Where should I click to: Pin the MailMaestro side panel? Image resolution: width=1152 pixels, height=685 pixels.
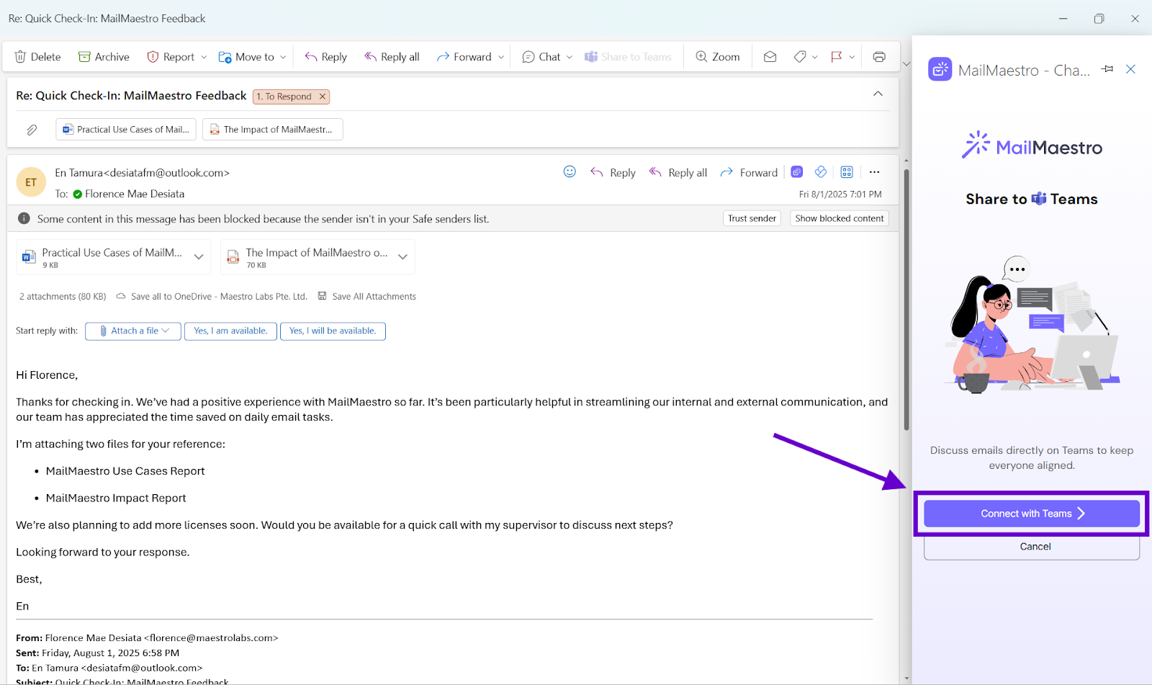click(1107, 69)
